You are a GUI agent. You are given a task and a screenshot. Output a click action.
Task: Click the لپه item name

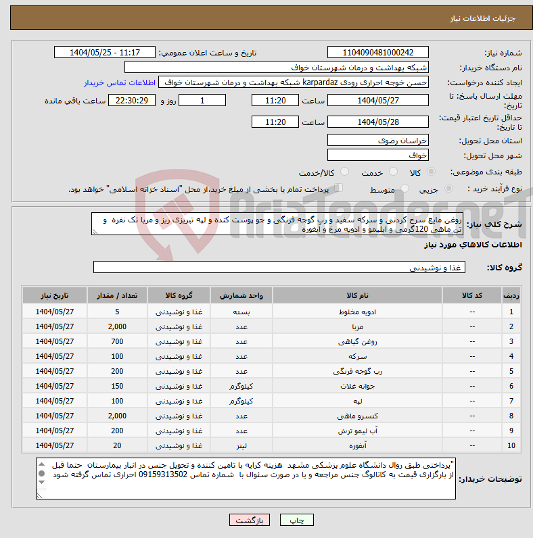357,401
